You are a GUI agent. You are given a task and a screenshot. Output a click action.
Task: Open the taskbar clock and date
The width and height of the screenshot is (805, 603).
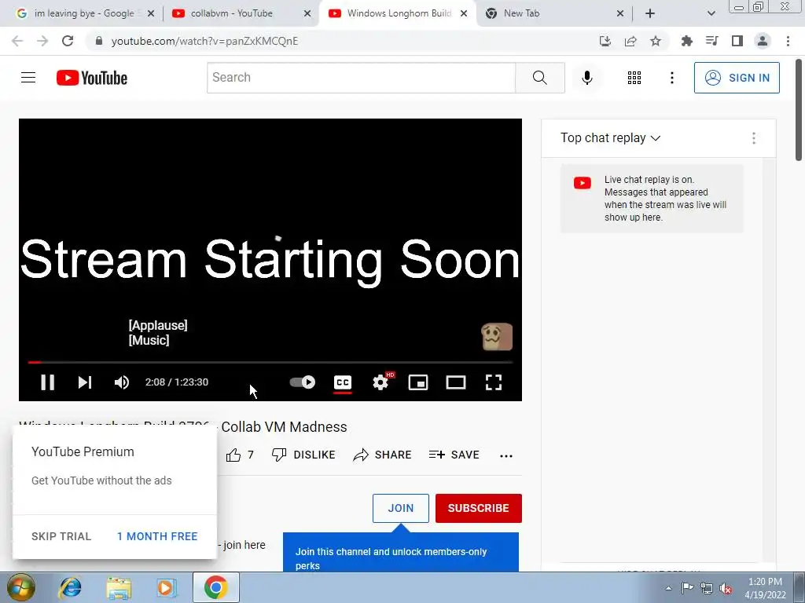pyautogui.click(x=765, y=588)
